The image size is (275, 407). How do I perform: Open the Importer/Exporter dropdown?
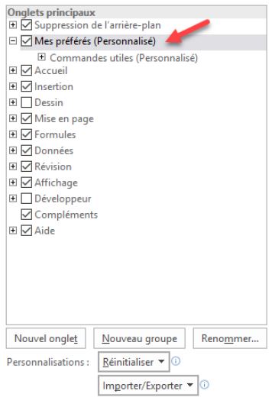[x=148, y=386]
